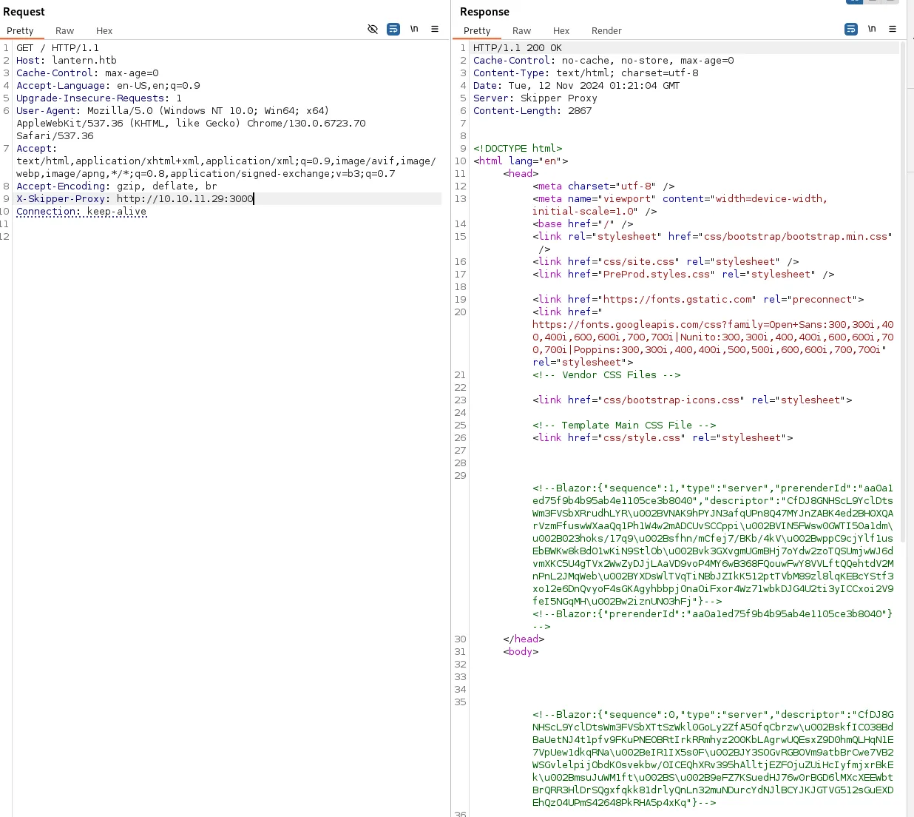914x817 pixels.
Task: Select side-by-side layout icon at top right
Action: 854,1
